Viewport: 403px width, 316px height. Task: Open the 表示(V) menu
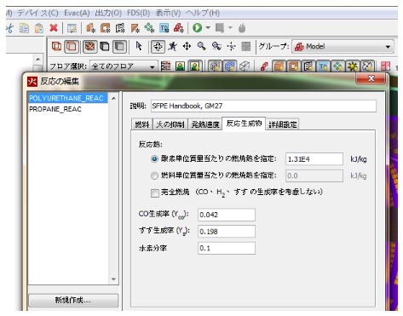pos(168,13)
